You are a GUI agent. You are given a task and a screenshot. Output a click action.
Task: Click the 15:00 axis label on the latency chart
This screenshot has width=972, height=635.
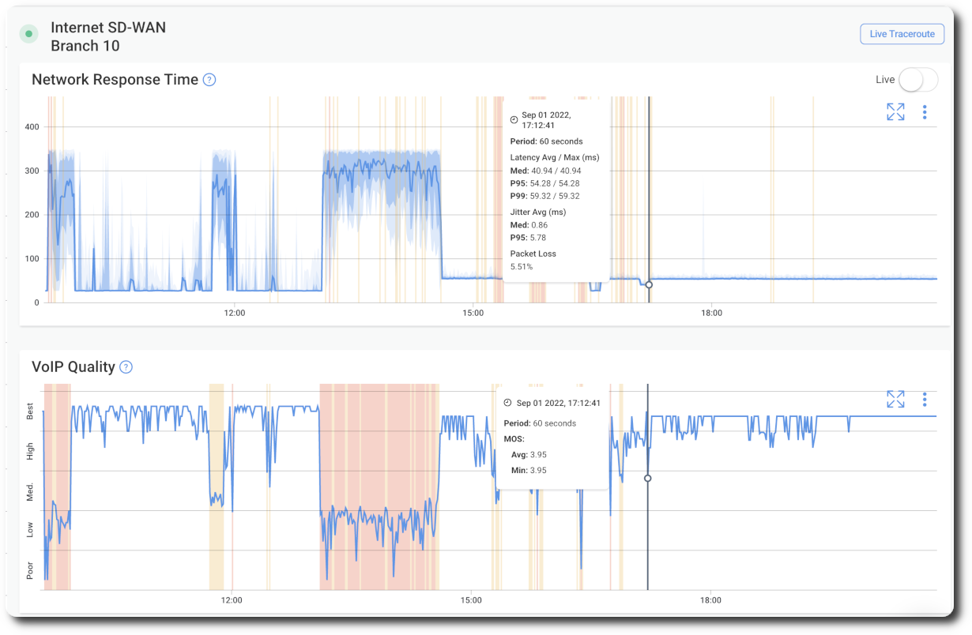(x=473, y=313)
